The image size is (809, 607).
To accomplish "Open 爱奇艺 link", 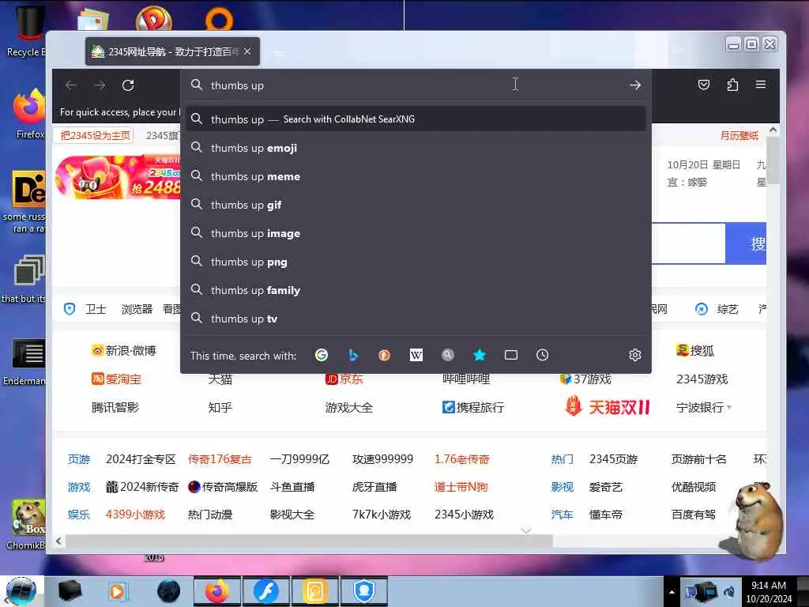I will pos(606,487).
